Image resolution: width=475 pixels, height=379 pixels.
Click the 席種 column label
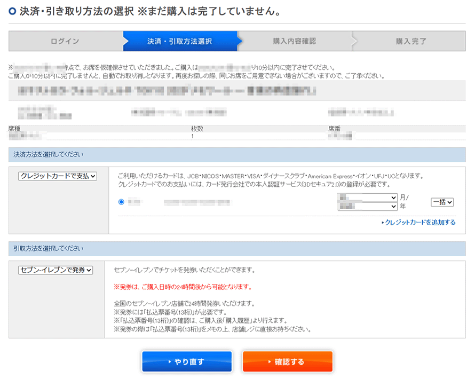14,129
